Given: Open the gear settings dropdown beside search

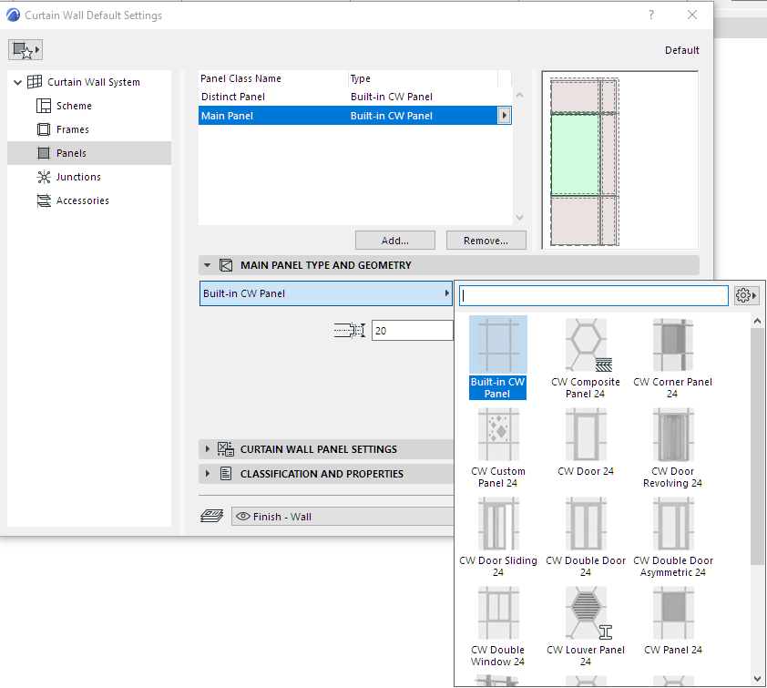Looking at the screenshot, I should [x=746, y=296].
